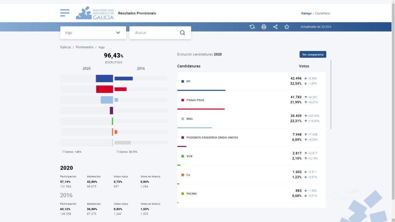The image size is (395, 222).
Task: Go to Galicia breadcrumb link
Action: pos(66,47)
